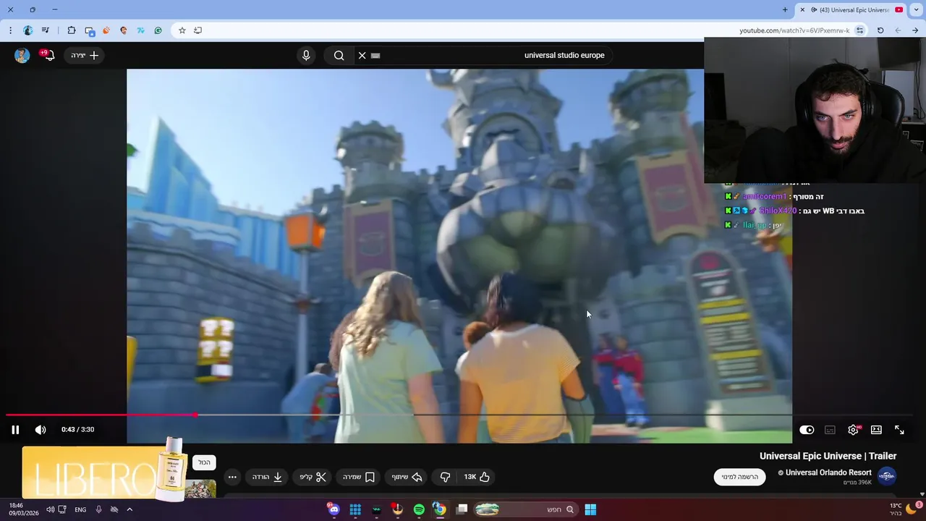
Task: Clear the YouTube search box
Action: [362, 55]
